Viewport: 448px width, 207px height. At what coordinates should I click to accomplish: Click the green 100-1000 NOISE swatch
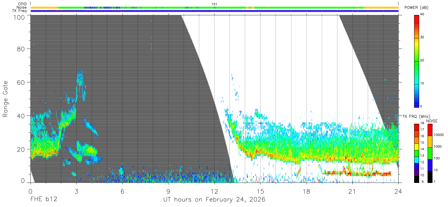[x=429, y=153]
